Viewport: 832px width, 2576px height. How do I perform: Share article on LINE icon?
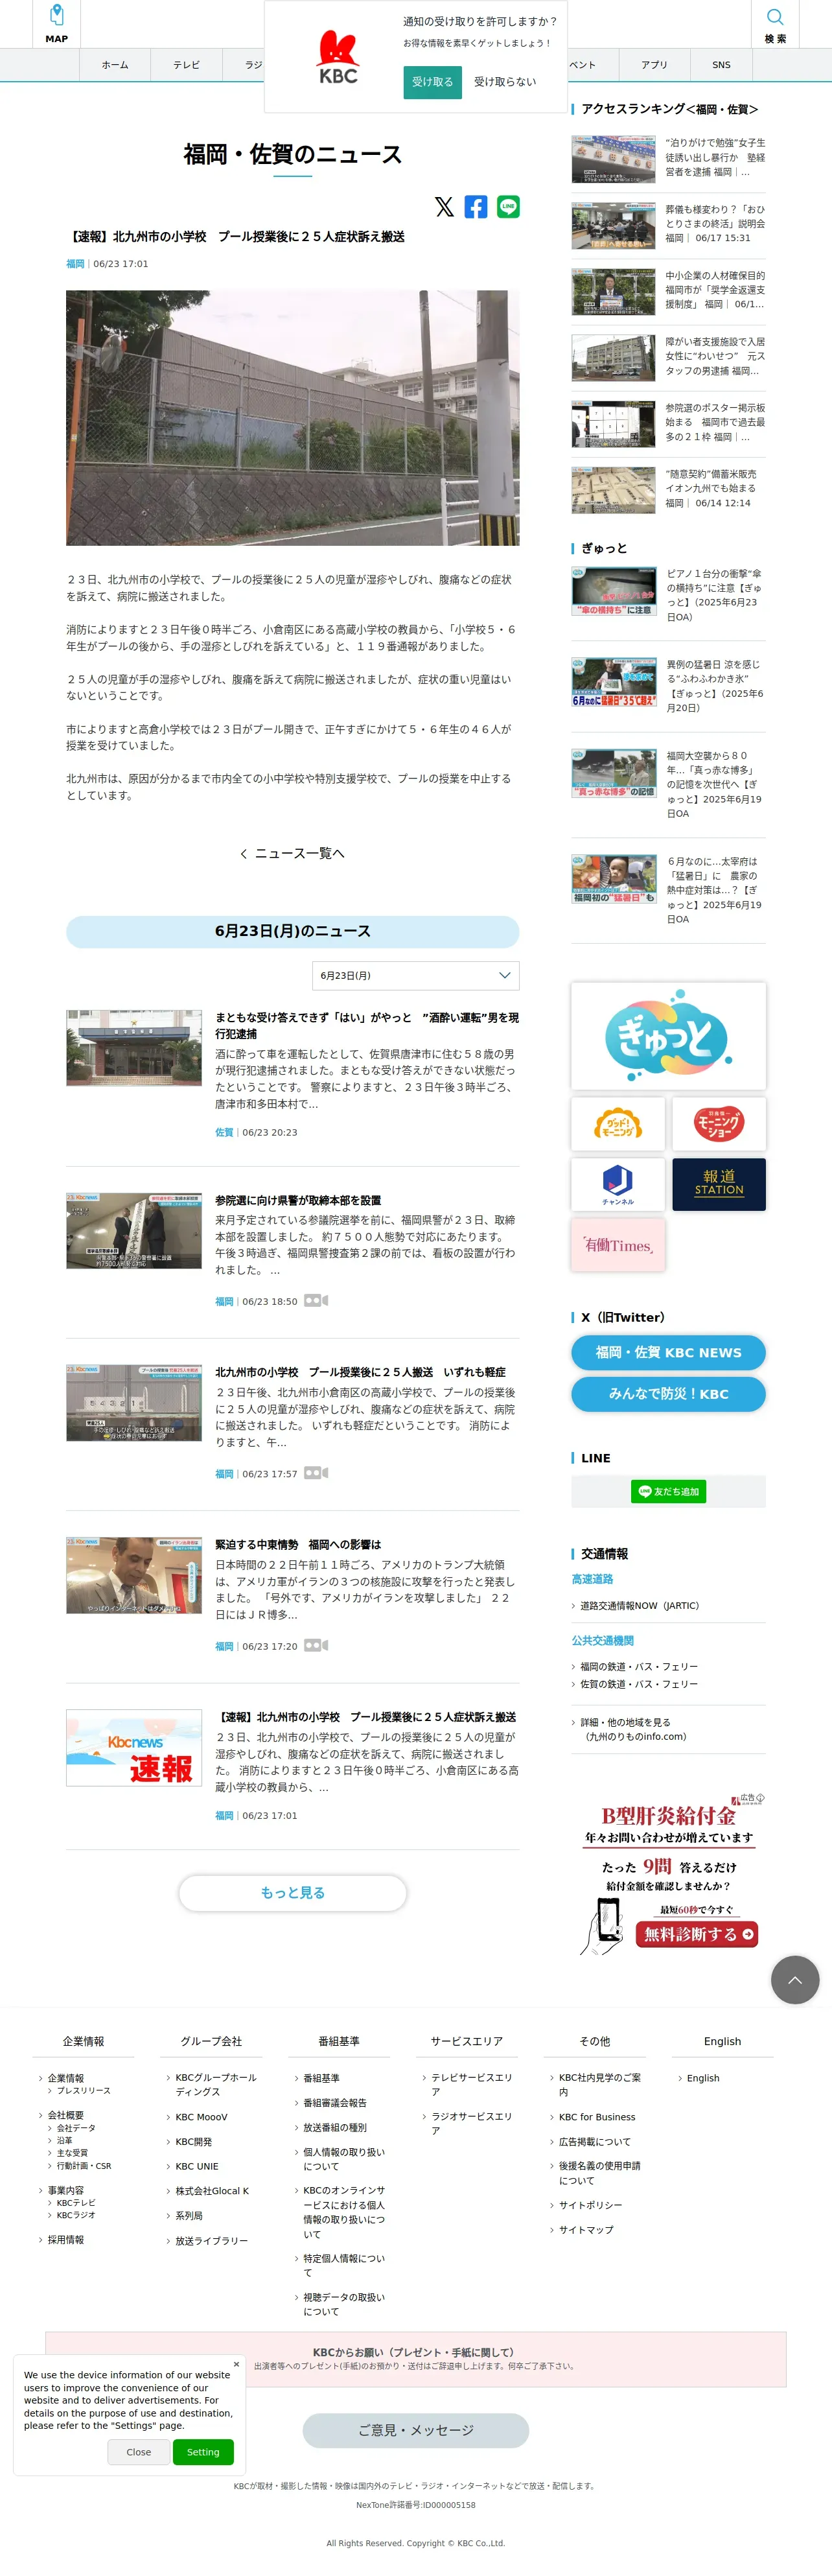(508, 207)
